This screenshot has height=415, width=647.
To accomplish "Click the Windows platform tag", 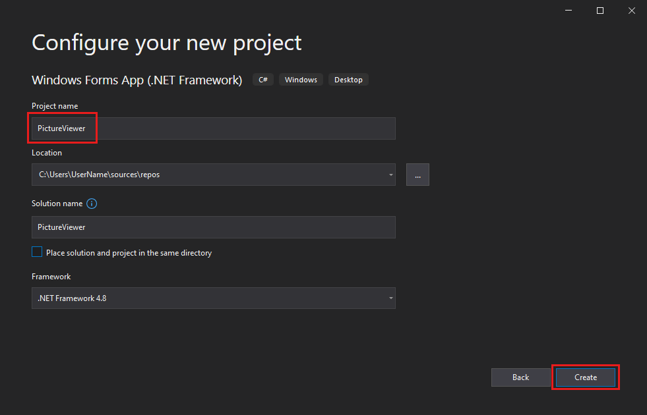I will [x=300, y=79].
